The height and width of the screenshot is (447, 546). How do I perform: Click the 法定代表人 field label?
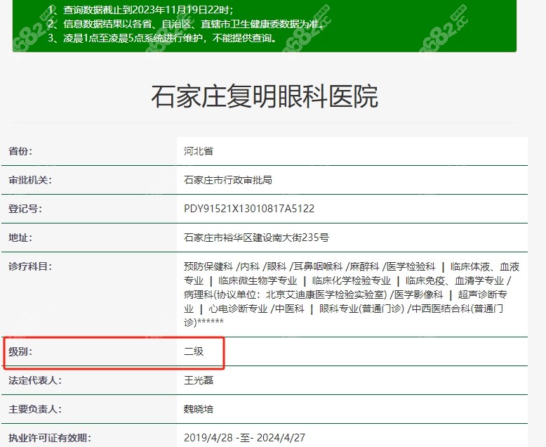coord(34,380)
